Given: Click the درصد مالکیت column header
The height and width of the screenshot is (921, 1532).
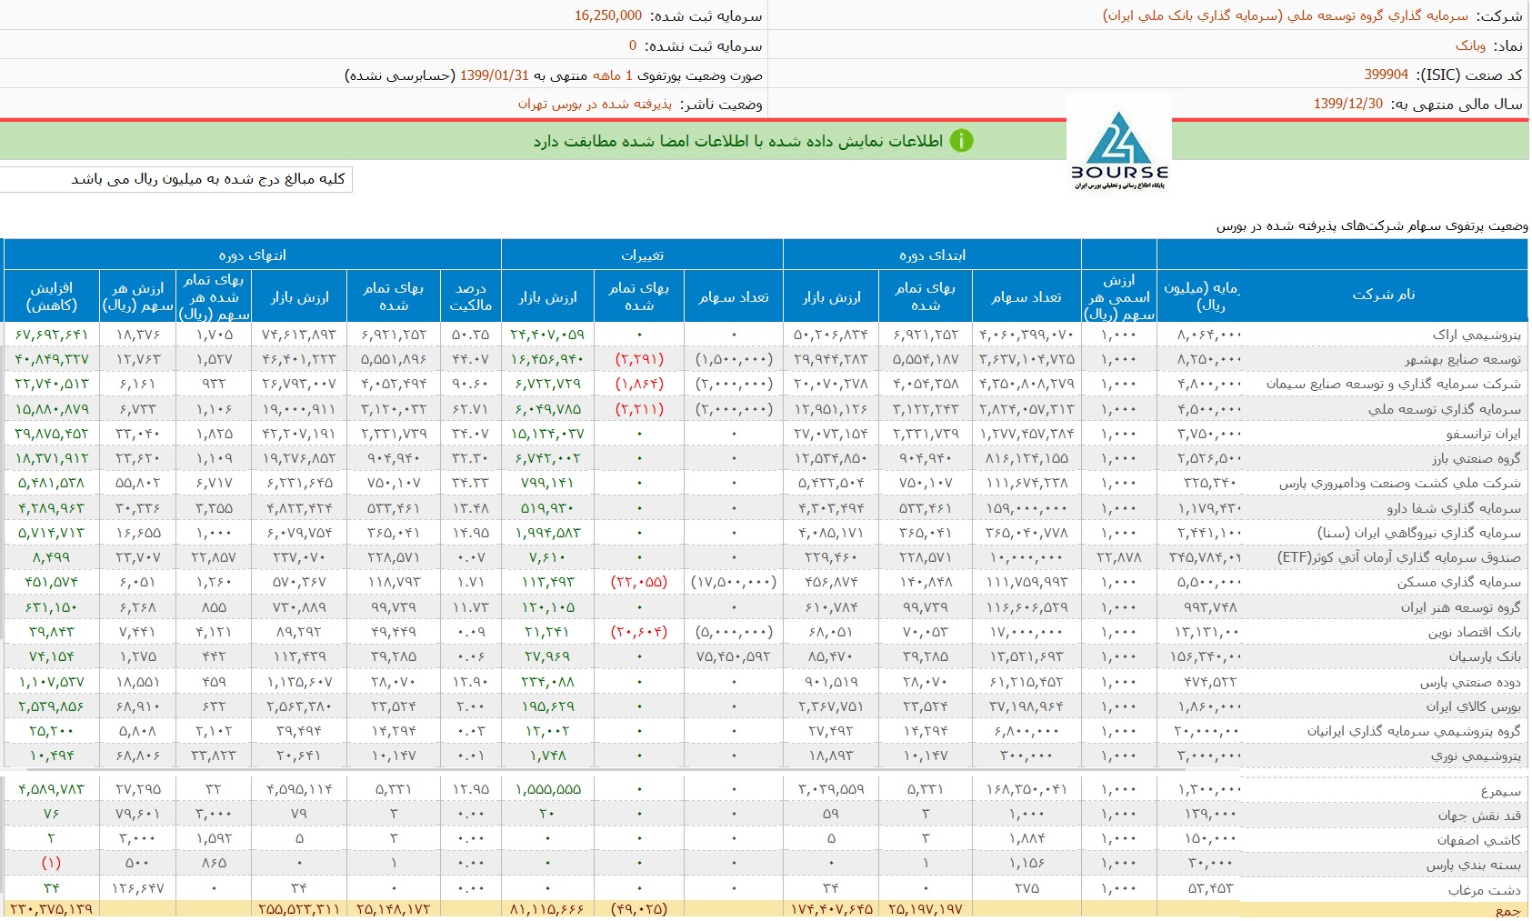Looking at the screenshot, I should [x=470, y=296].
